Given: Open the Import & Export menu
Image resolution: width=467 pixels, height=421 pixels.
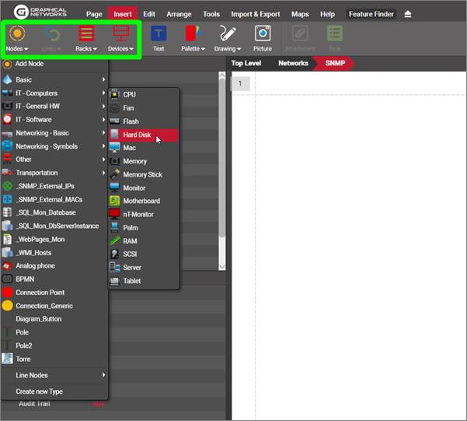Looking at the screenshot, I should pos(256,14).
